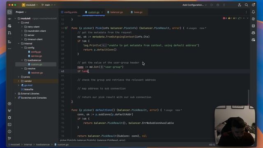Open the Commit tool window
Screen dimensions: 263x148
pos(9,19)
